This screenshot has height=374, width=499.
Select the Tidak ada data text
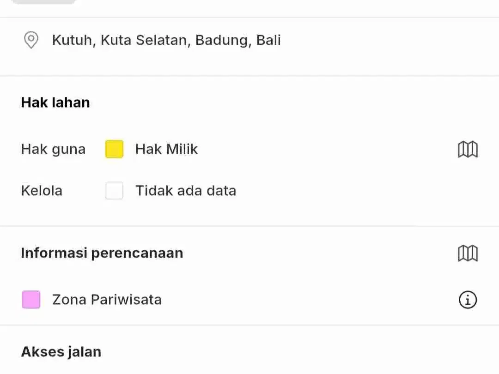tap(186, 191)
